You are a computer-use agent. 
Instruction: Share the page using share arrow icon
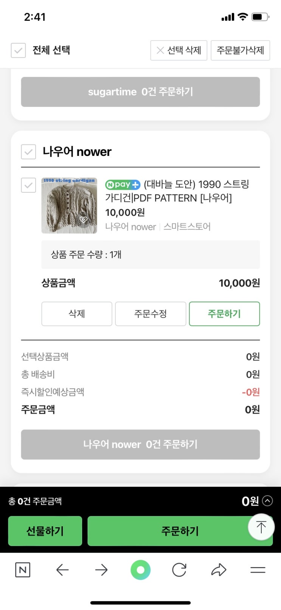pos(219,570)
